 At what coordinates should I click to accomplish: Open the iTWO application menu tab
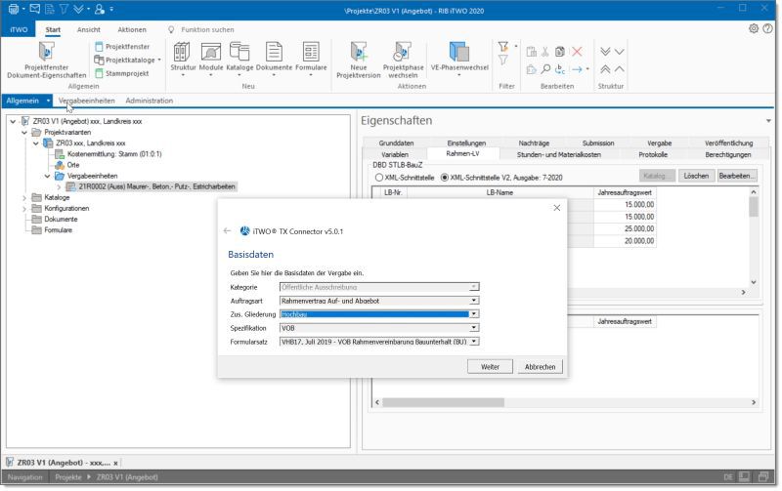click(19, 29)
